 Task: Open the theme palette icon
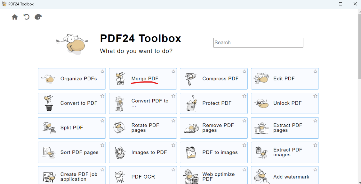[38, 17]
